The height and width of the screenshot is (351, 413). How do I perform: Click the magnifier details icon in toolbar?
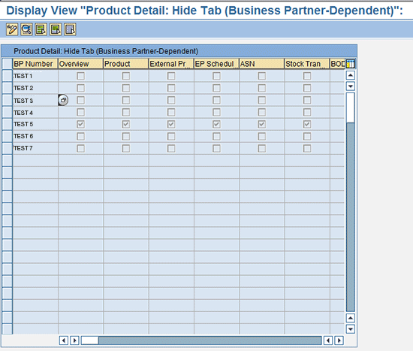click(x=26, y=29)
